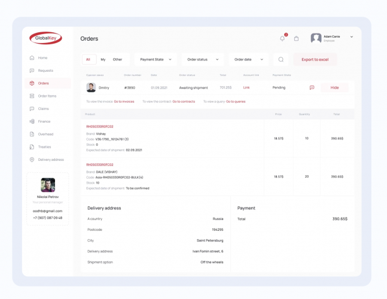Click the GlobalKey logo
The height and width of the screenshot is (299, 387).
click(x=45, y=38)
